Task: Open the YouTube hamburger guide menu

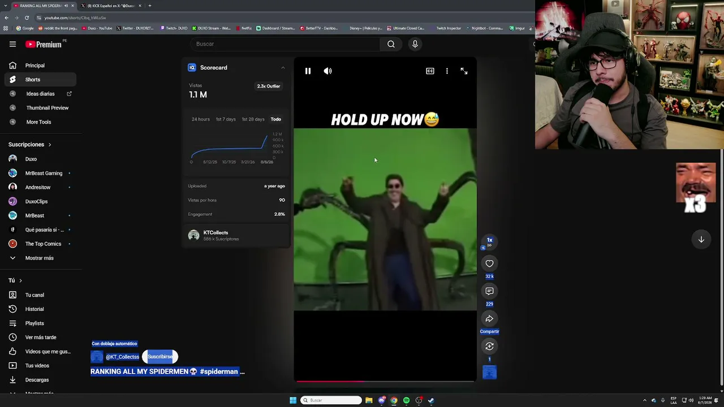Action: click(x=12, y=44)
